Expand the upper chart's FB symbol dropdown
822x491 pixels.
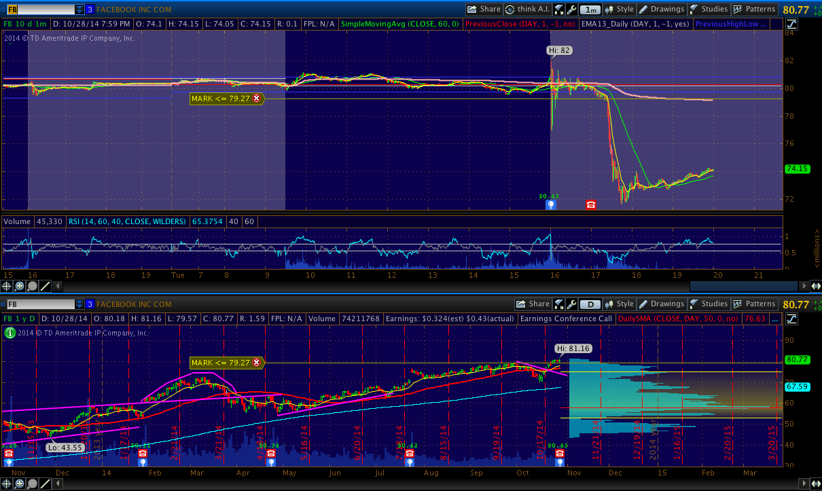[79, 10]
